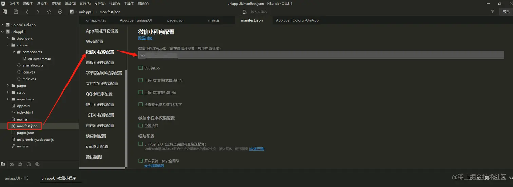Click the new file toolbar icon
Image resolution: width=513 pixels, height=187 pixels.
pyautogui.click(x=5, y=12)
